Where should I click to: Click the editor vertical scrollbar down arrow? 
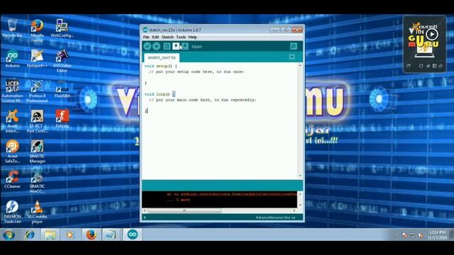click(300, 176)
